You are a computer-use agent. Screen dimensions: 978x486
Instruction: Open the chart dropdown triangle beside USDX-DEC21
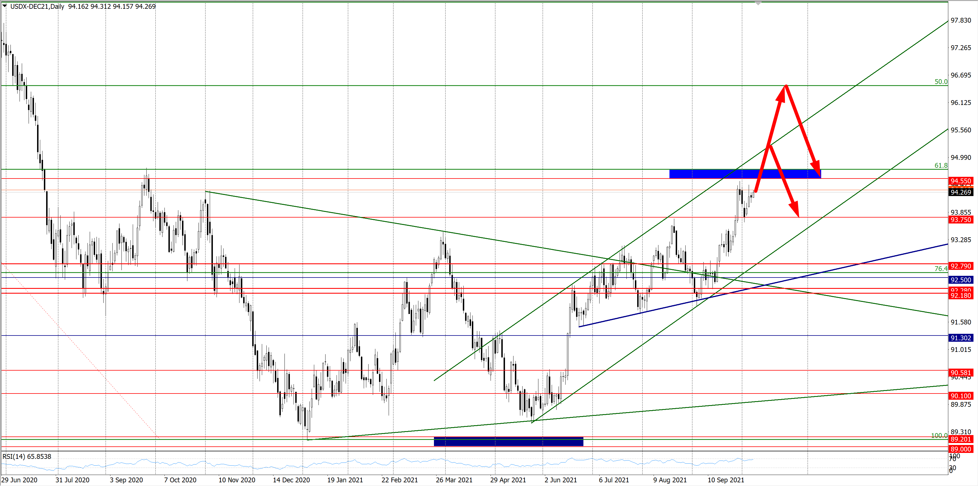[x=5, y=6]
